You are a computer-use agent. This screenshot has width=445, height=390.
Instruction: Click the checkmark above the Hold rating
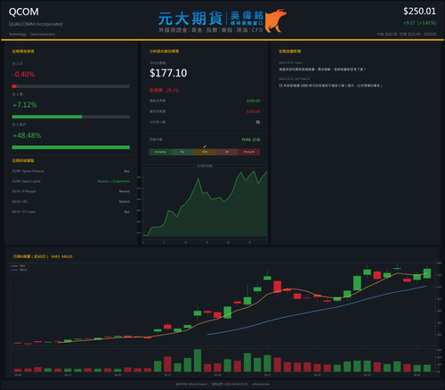pos(205,146)
